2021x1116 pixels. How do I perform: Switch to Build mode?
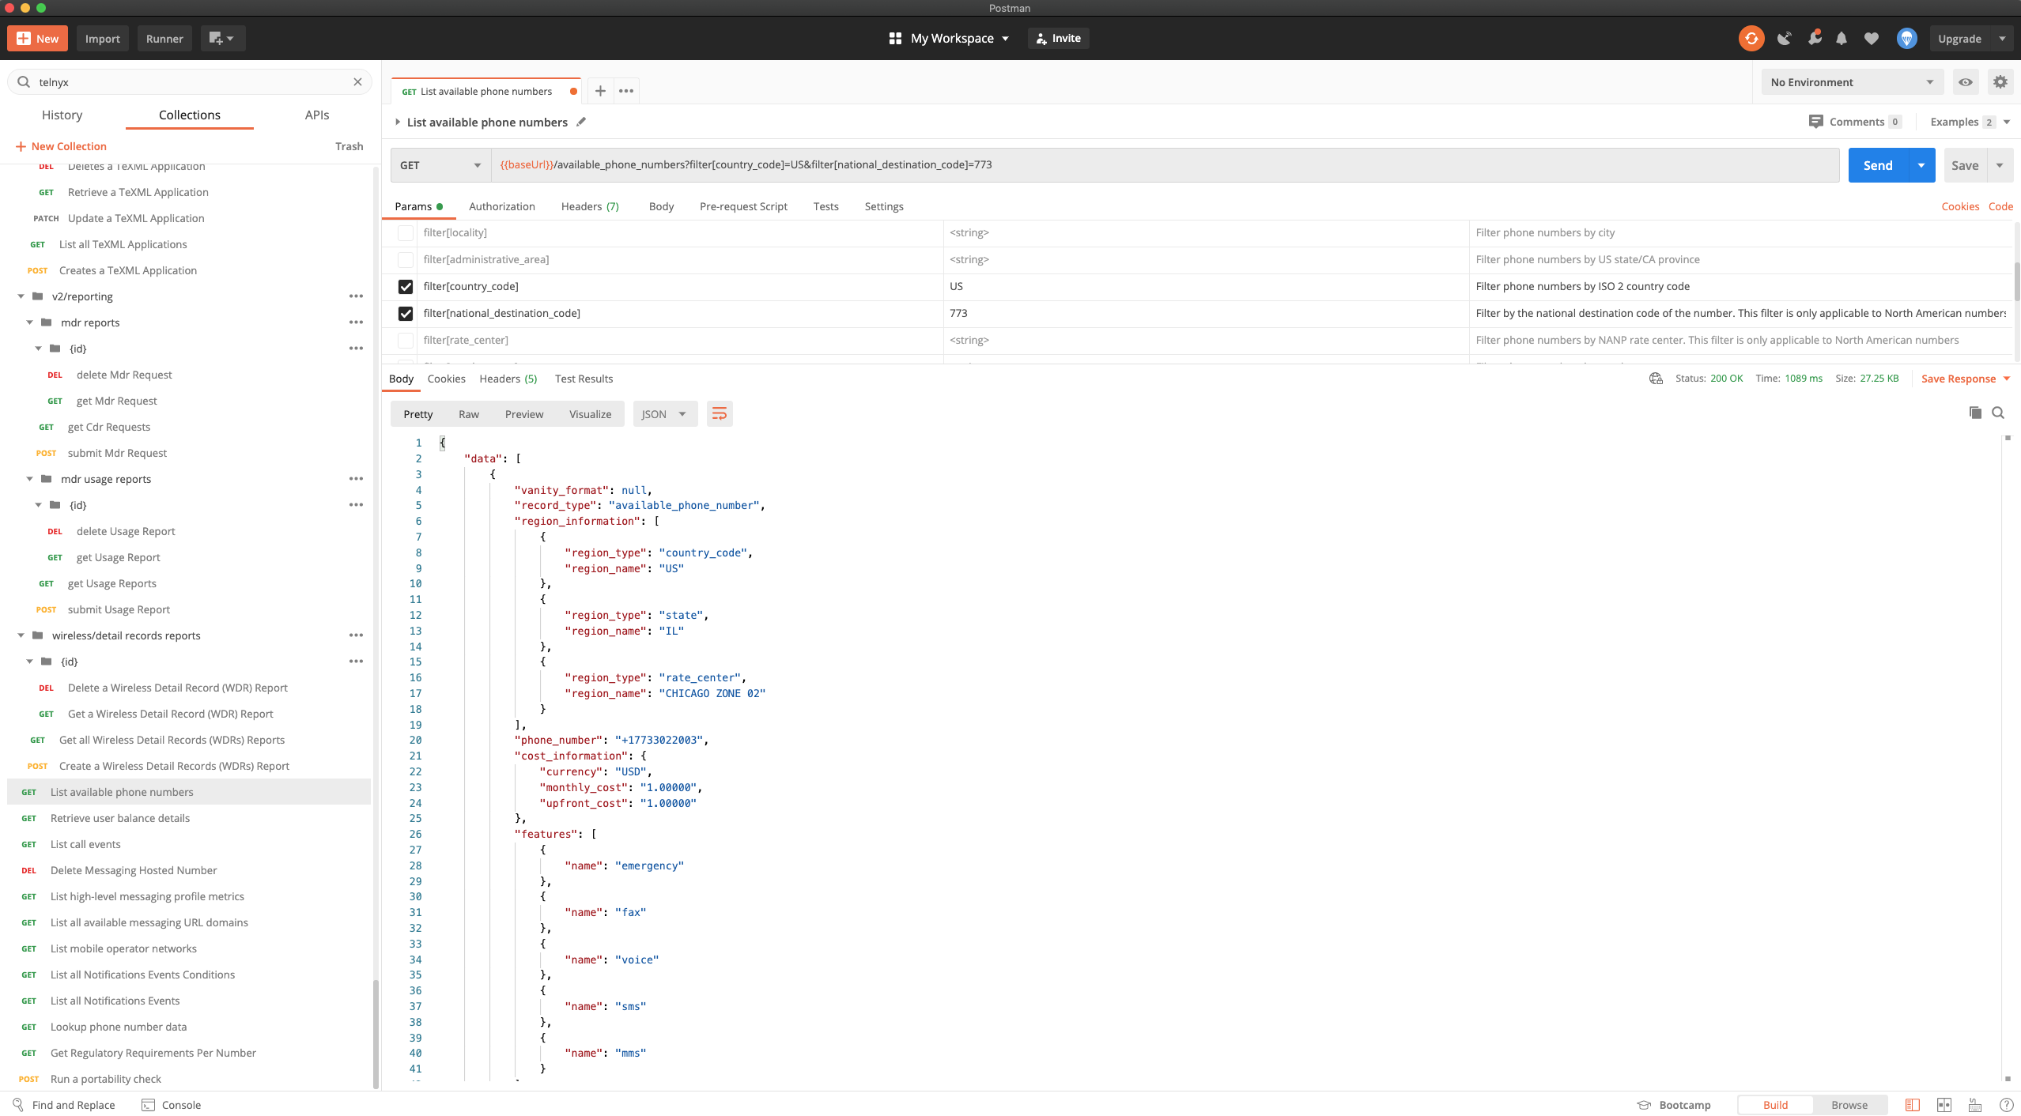point(1775,1105)
